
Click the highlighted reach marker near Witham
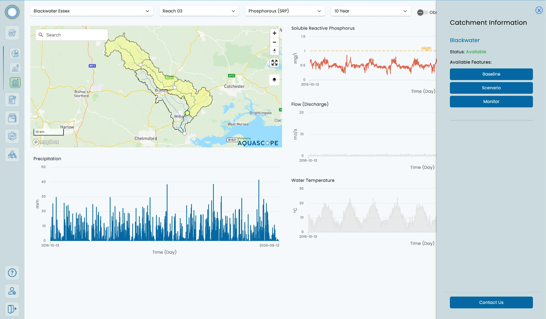187,113
